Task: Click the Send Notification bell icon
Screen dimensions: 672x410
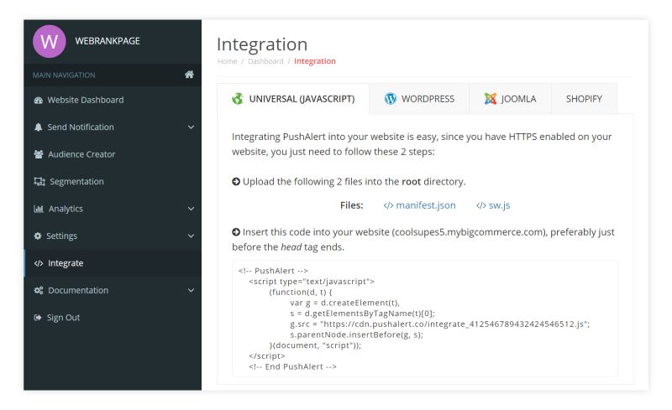Action: point(39,127)
